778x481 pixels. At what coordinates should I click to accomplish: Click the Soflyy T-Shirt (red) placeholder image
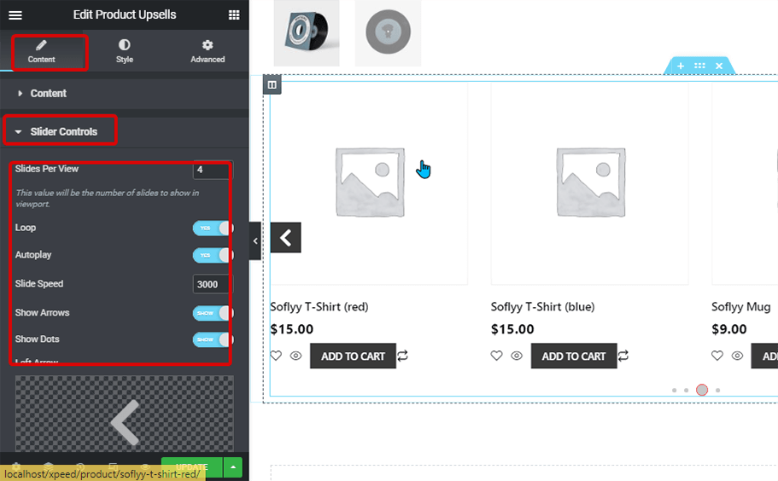pos(369,183)
